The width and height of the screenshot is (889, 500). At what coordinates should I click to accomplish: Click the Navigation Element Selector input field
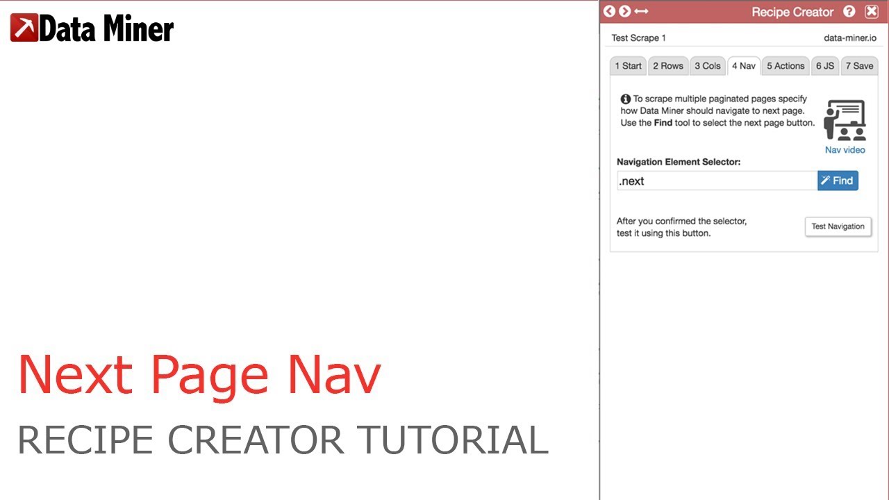tap(717, 181)
